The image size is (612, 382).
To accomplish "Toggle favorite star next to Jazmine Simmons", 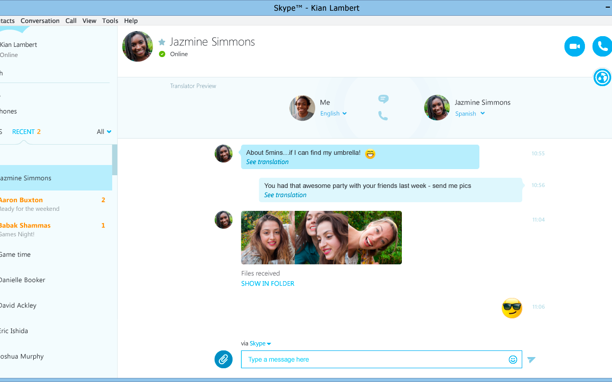I will (162, 42).
